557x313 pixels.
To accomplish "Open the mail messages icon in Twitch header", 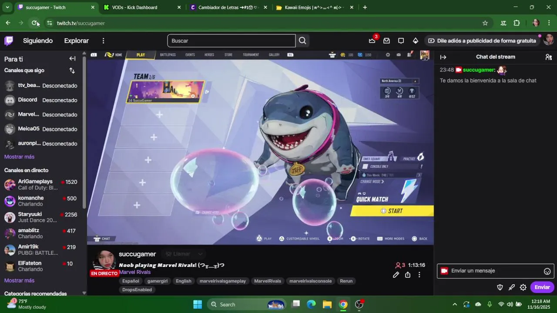I will [x=386, y=41].
